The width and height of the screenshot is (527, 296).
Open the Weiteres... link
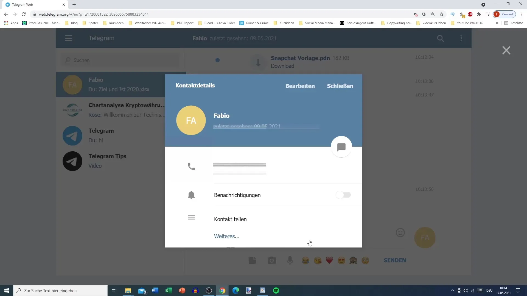227,236
